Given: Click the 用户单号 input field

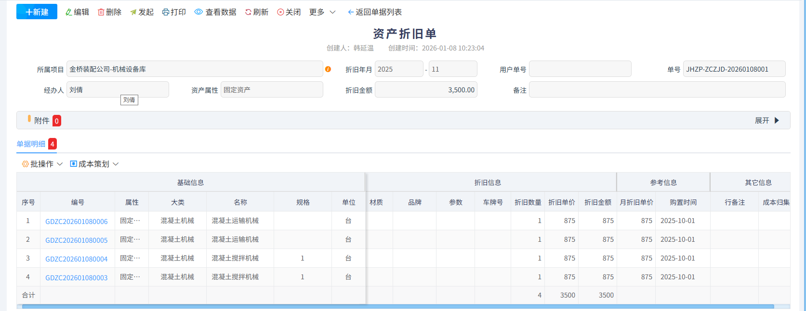Looking at the screenshot, I should [580, 69].
